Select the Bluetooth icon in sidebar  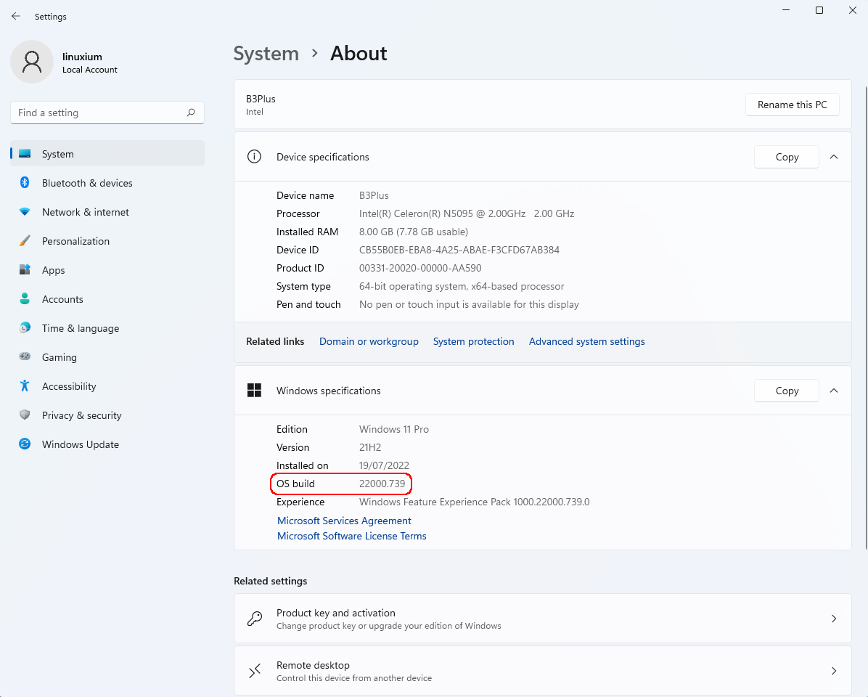[x=25, y=183]
